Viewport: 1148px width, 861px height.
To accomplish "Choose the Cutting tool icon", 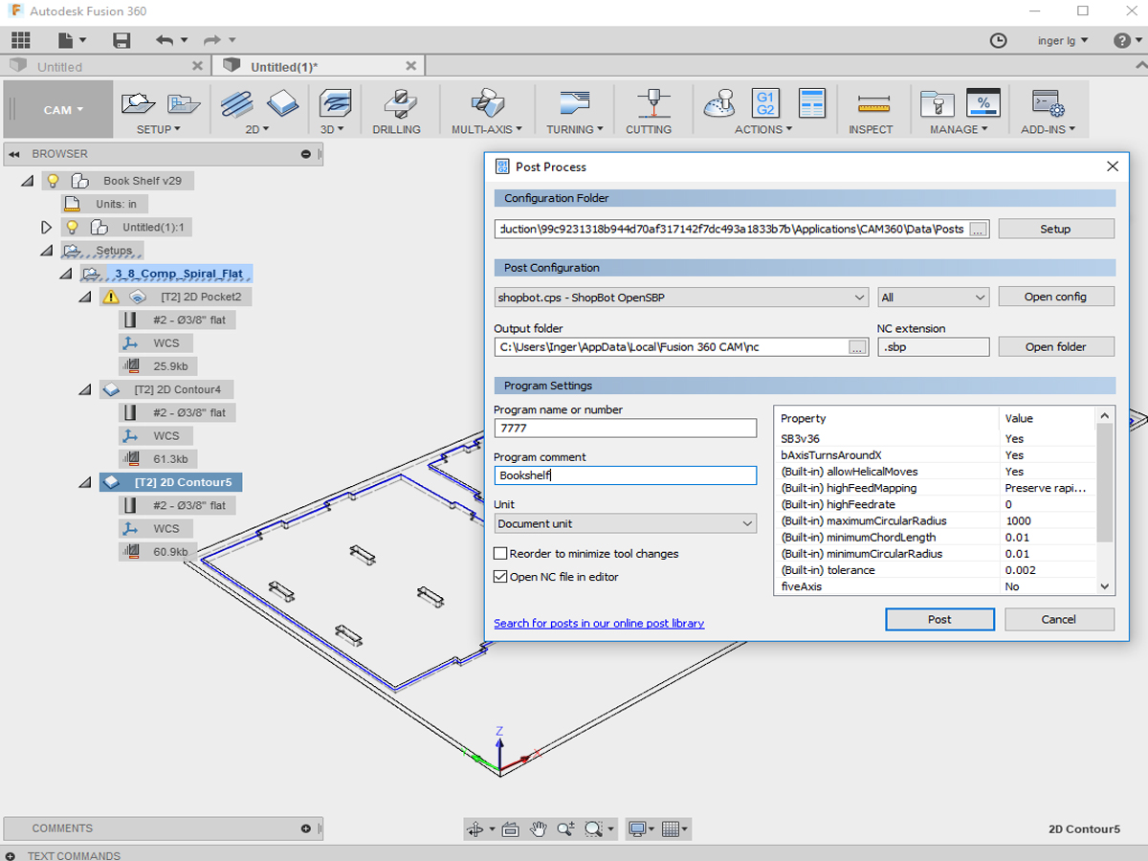I will click(653, 102).
